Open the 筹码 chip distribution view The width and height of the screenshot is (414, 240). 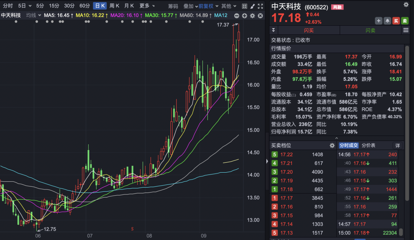pyautogui.click(x=173, y=6)
